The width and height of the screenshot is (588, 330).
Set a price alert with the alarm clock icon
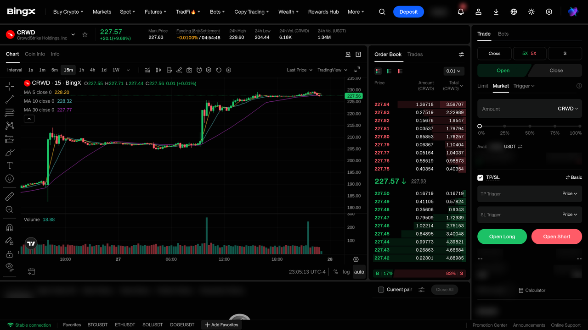199,70
